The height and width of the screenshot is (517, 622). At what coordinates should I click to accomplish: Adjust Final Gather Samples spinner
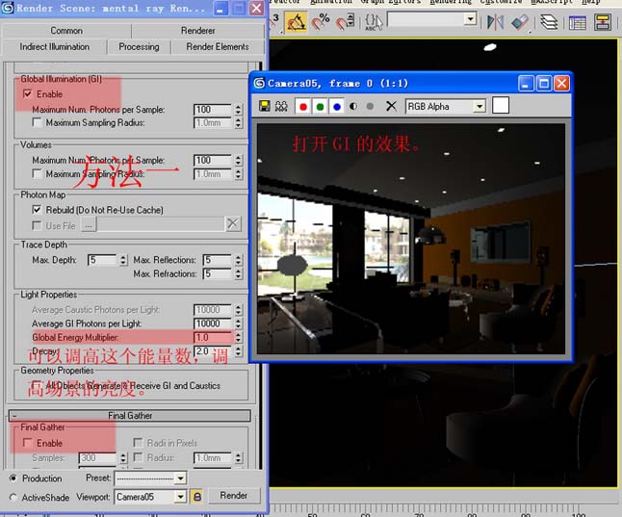point(123,458)
